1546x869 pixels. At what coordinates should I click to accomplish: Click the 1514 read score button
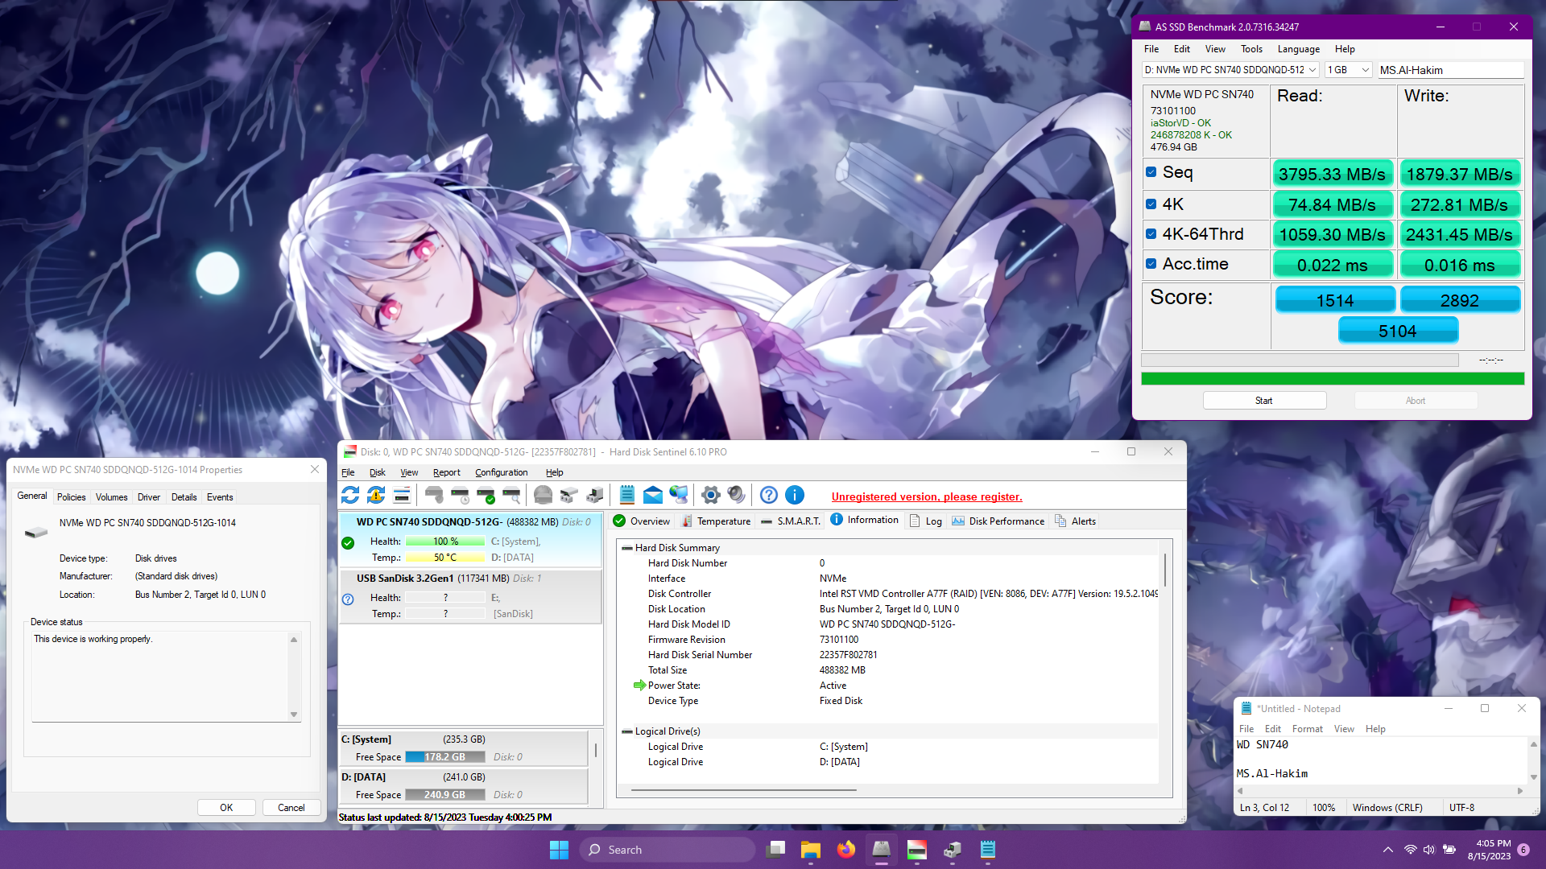pos(1335,300)
